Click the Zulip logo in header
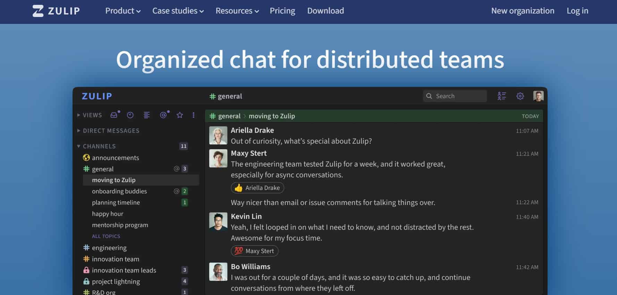The height and width of the screenshot is (295, 617). click(x=56, y=11)
